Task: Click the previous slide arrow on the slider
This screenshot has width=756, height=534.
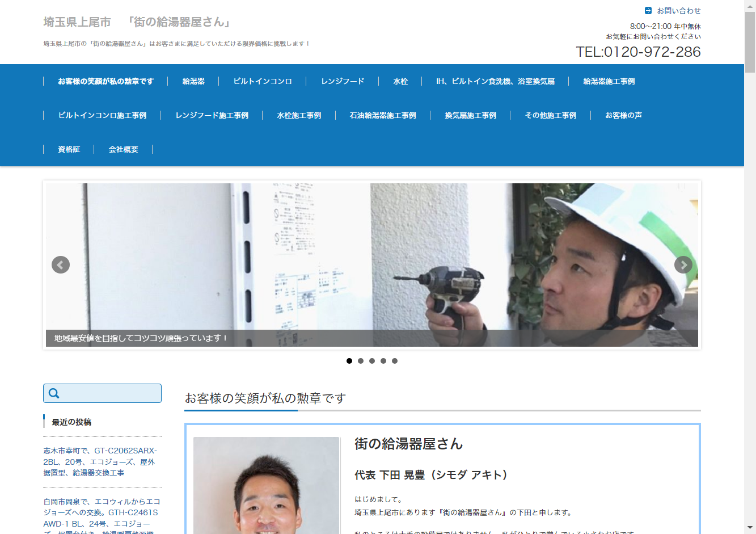Action: (61, 265)
